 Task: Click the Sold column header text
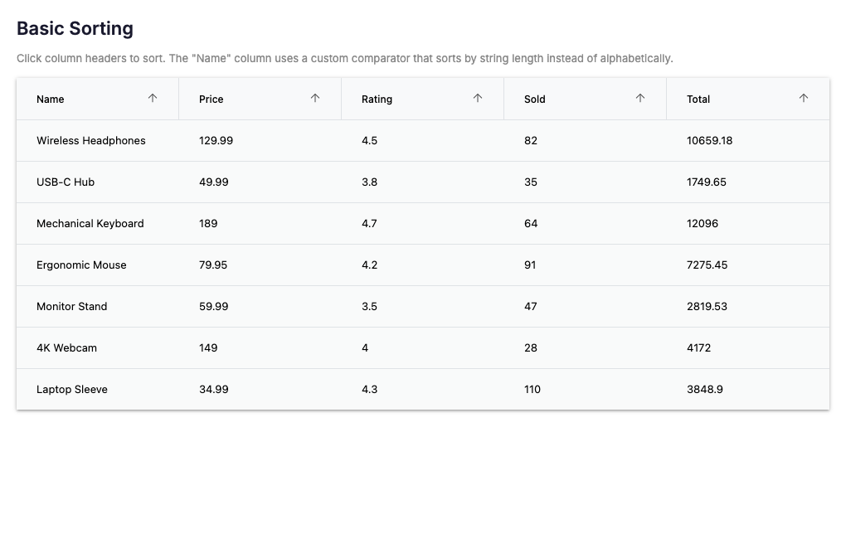click(x=535, y=100)
